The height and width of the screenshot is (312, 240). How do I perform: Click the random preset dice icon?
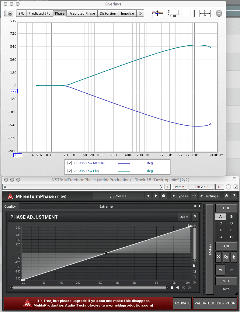click(163, 196)
